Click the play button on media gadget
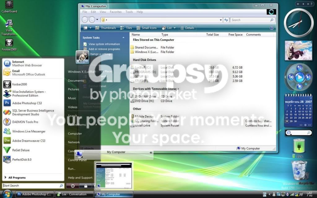The width and height of the screenshot is (317, 198). pos(300,77)
